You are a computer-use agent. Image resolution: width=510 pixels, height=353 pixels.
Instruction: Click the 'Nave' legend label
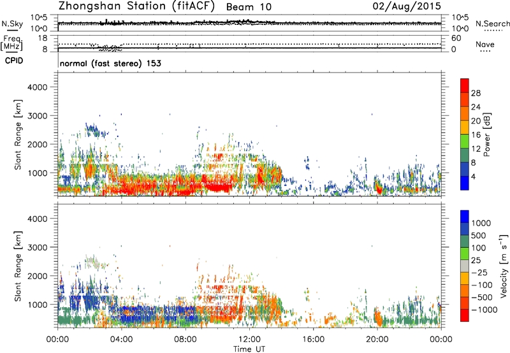485,45
